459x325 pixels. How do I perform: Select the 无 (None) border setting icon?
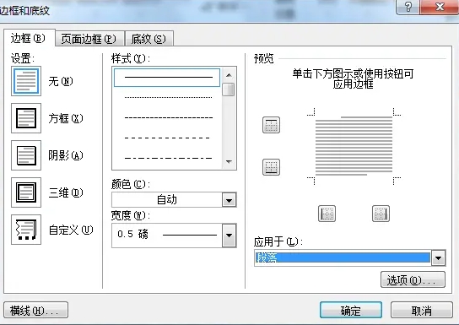point(26,81)
